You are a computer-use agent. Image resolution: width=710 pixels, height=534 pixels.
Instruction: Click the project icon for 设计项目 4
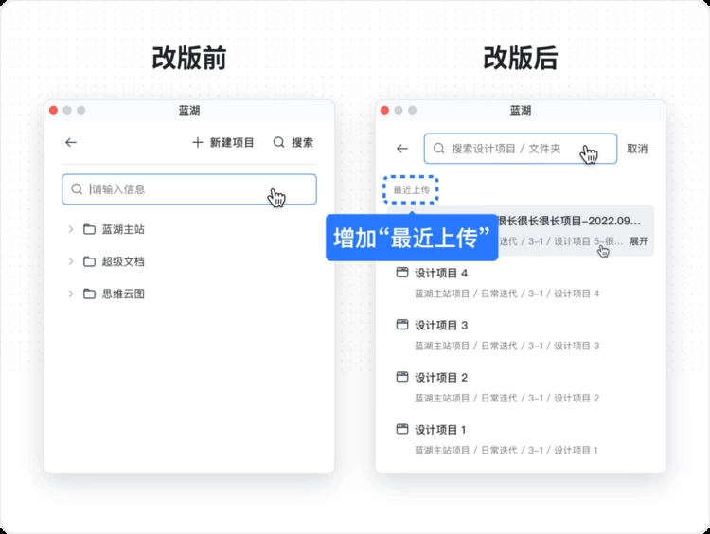[401, 273]
